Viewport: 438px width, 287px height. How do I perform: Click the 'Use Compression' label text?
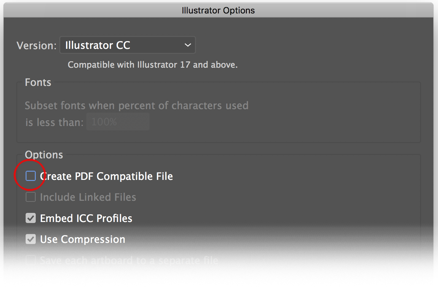coord(83,239)
